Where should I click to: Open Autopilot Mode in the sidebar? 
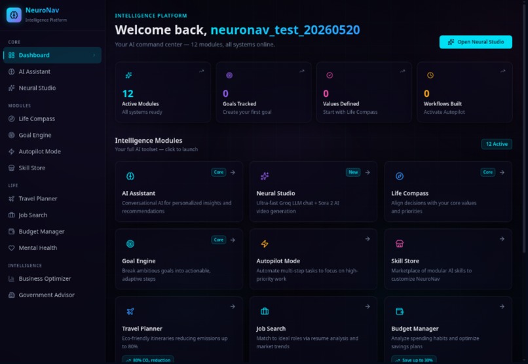click(52, 152)
